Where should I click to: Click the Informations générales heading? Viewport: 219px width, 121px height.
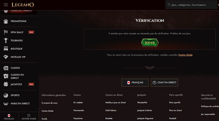click(x=54, y=95)
